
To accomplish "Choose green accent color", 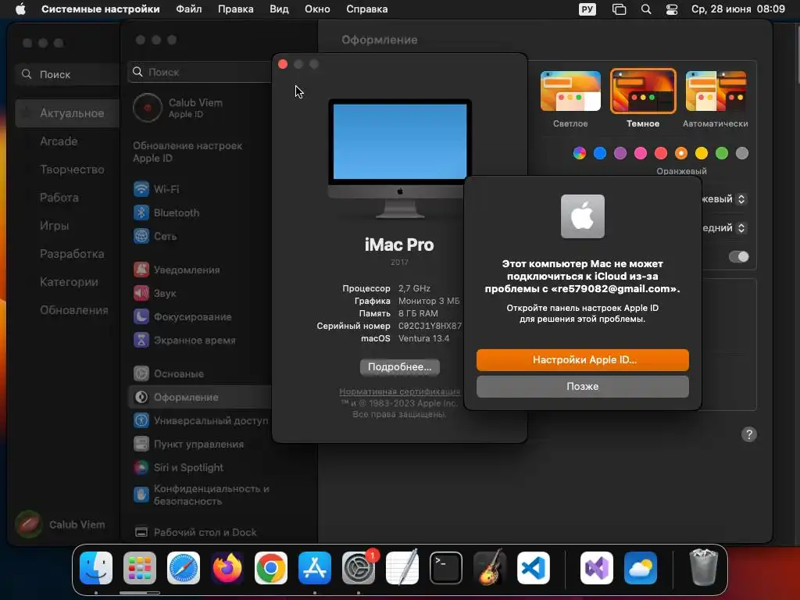I will (722, 153).
